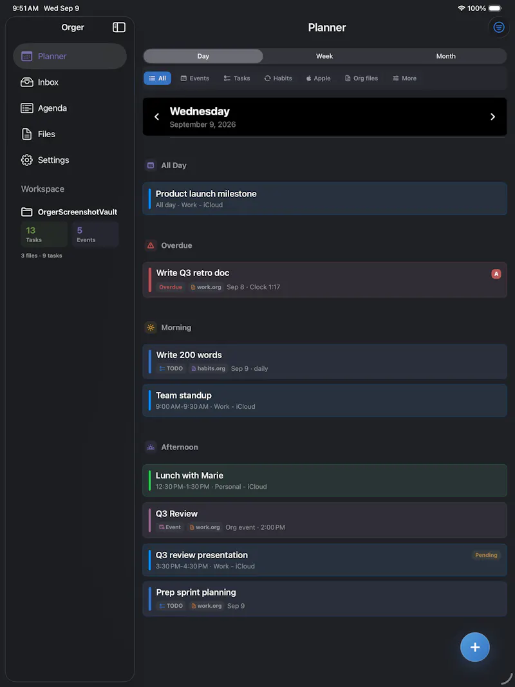Screen dimensions: 515x687
Task: Click work.org tag on Q3 Review
Action: pyautogui.click(x=205, y=527)
